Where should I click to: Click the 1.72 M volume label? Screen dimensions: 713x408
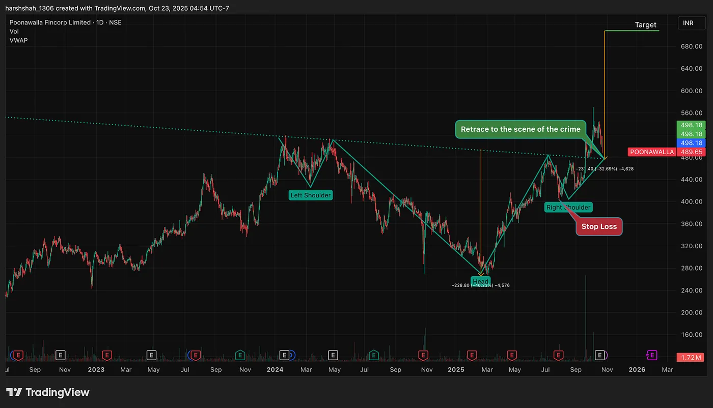pos(691,358)
